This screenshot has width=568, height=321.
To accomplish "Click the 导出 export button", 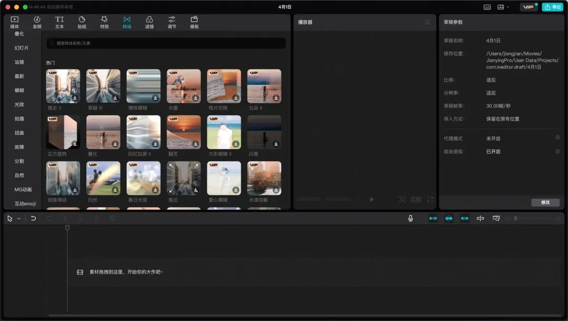I will (x=552, y=7).
